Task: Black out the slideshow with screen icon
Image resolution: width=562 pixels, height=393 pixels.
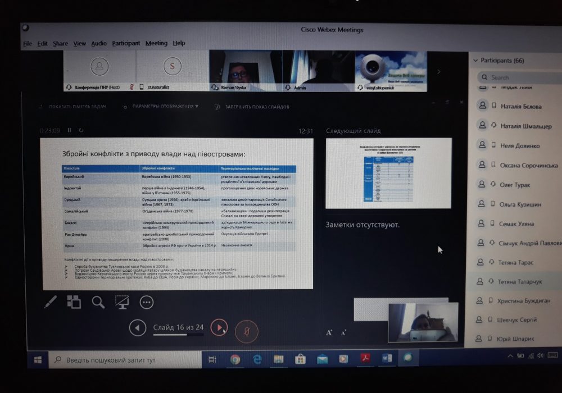Action: 122,303
